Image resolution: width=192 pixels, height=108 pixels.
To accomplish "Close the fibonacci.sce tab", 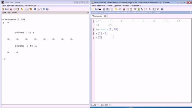I will tap(105, 16).
